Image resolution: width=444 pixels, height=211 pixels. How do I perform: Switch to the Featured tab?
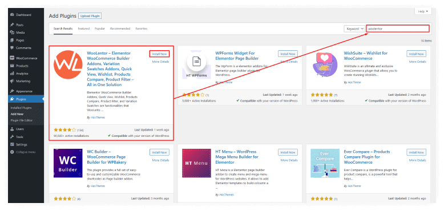pyautogui.click(x=83, y=29)
